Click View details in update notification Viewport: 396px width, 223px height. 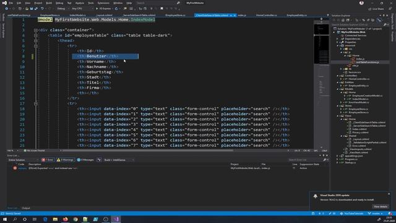click(x=381, y=206)
